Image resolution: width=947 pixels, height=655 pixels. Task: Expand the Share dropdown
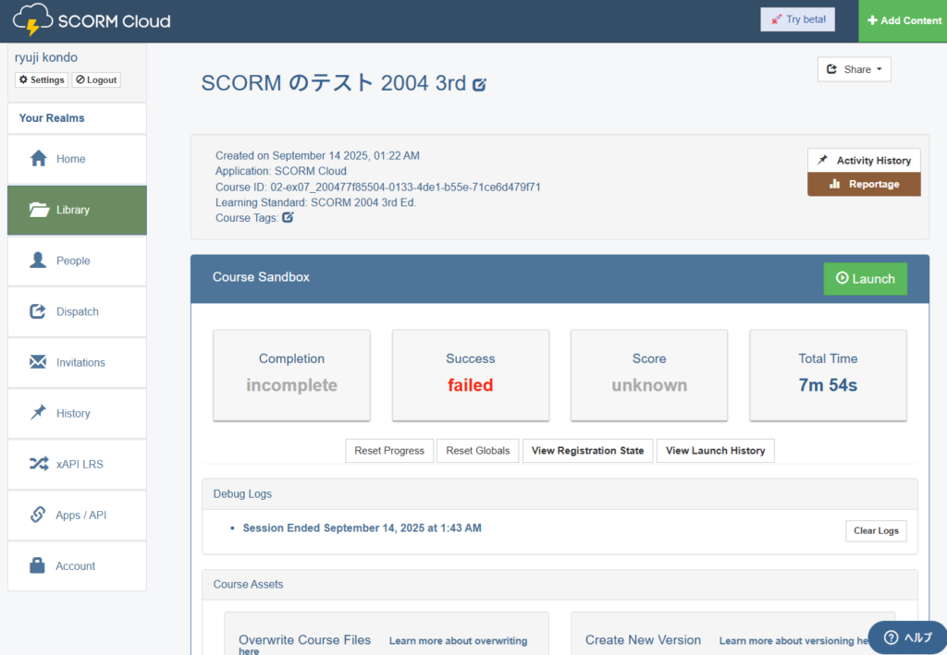click(x=854, y=69)
